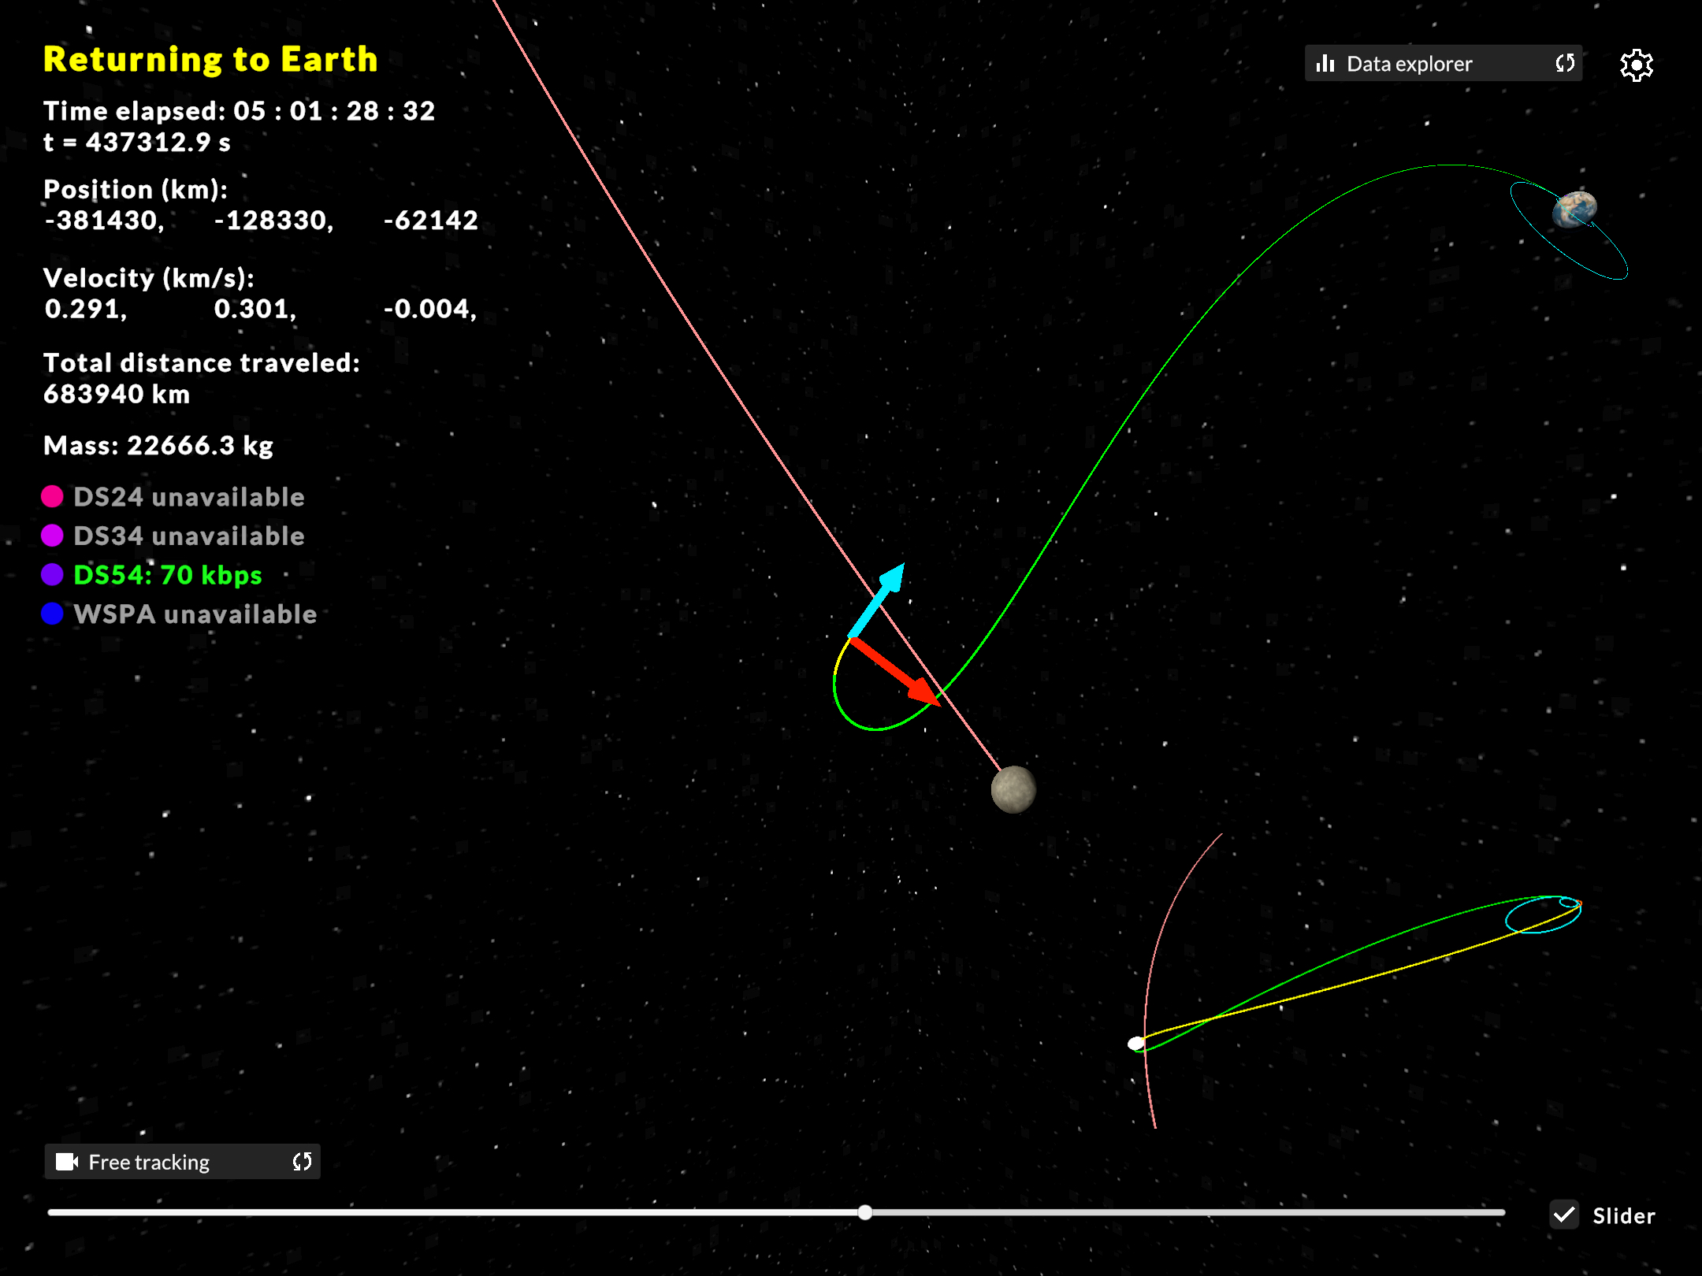Click the Data explorer bar chart icon
The width and height of the screenshot is (1702, 1276).
(1325, 63)
